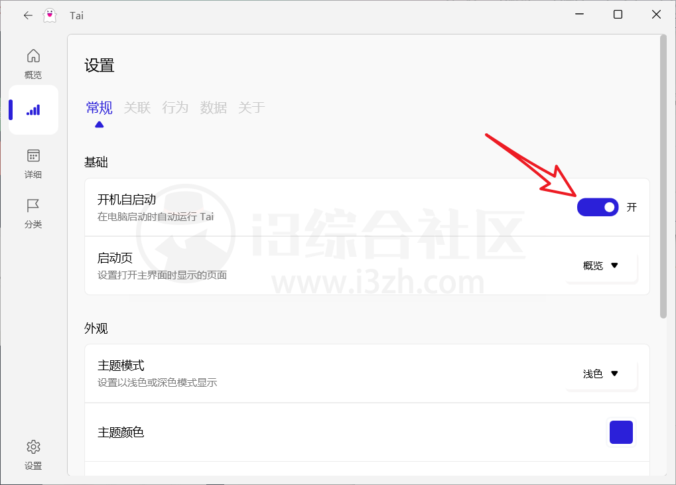Switch to the 数据 tab
The width and height of the screenshot is (676, 485).
[213, 107]
